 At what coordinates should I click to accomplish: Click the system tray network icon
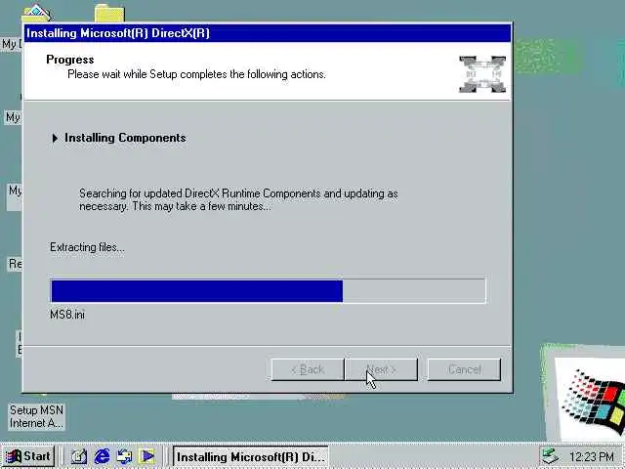(552, 456)
